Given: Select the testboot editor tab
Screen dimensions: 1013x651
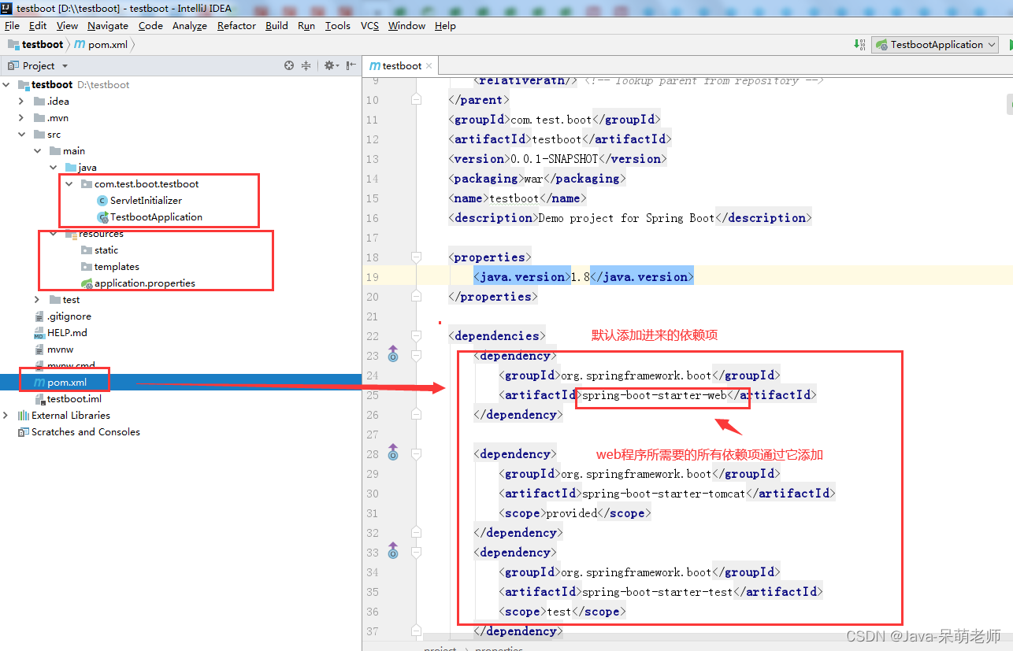Looking at the screenshot, I should click(401, 66).
